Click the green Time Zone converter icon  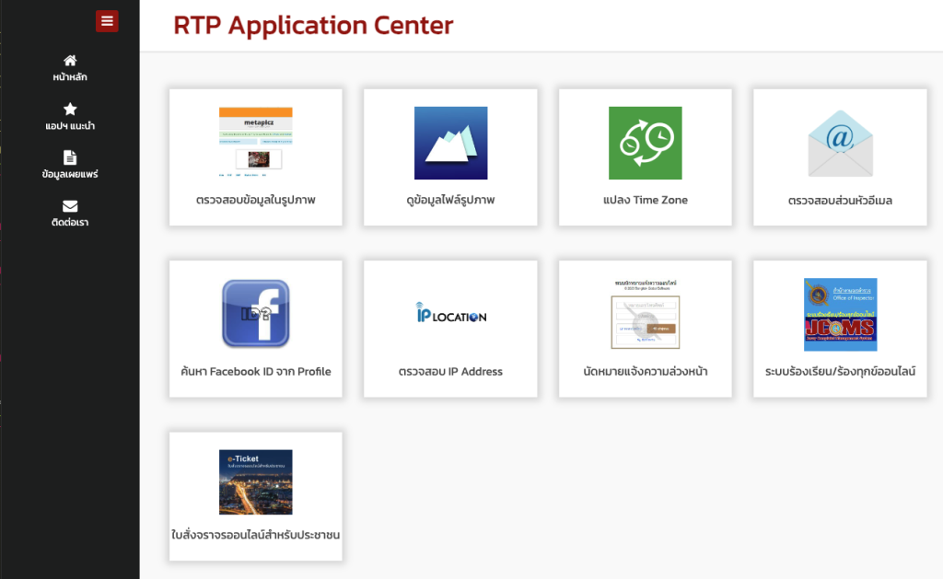coord(645,143)
